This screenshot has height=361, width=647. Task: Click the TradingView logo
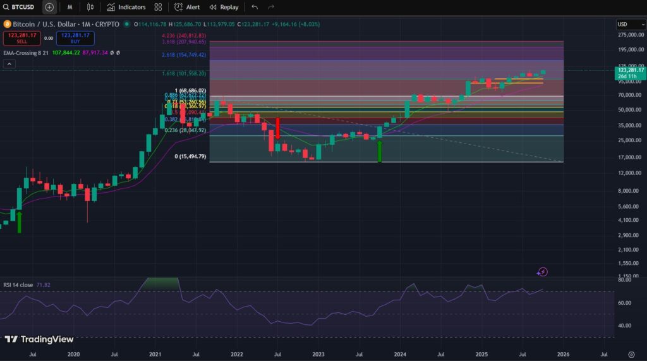(x=39, y=340)
